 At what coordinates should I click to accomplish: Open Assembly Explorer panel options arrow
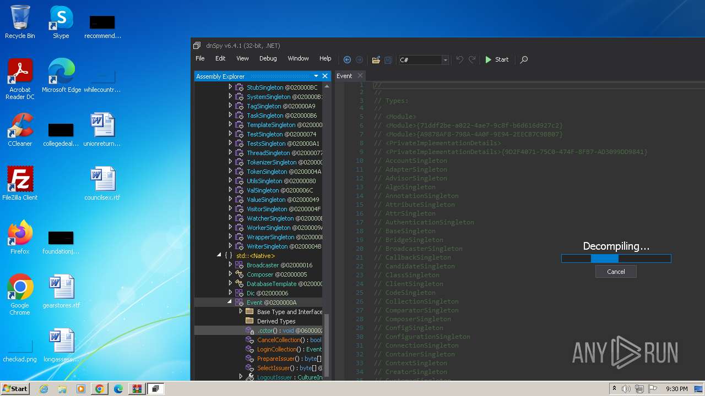pyautogui.click(x=316, y=76)
